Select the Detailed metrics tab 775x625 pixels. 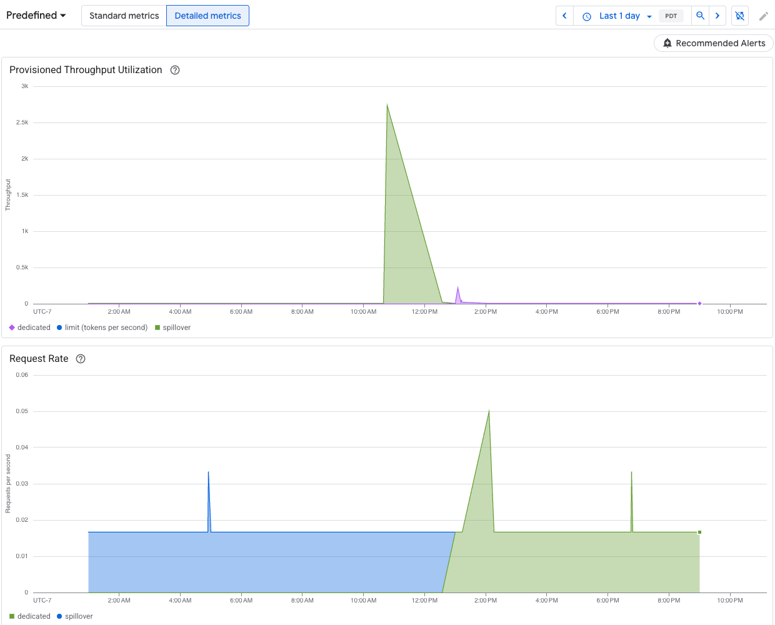tap(207, 16)
